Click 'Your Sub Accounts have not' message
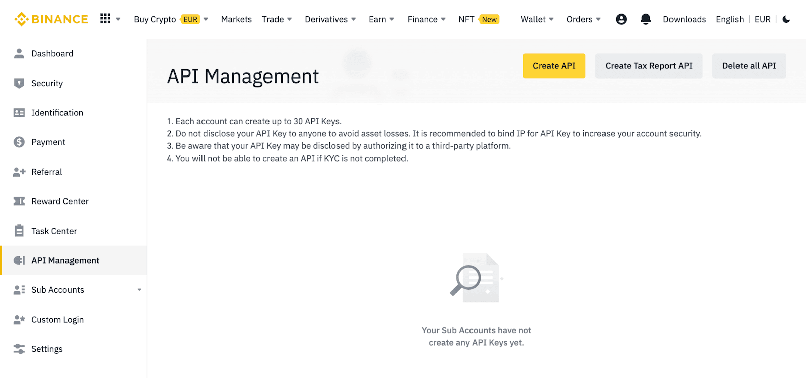This screenshot has width=806, height=378. pyautogui.click(x=477, y=330)
